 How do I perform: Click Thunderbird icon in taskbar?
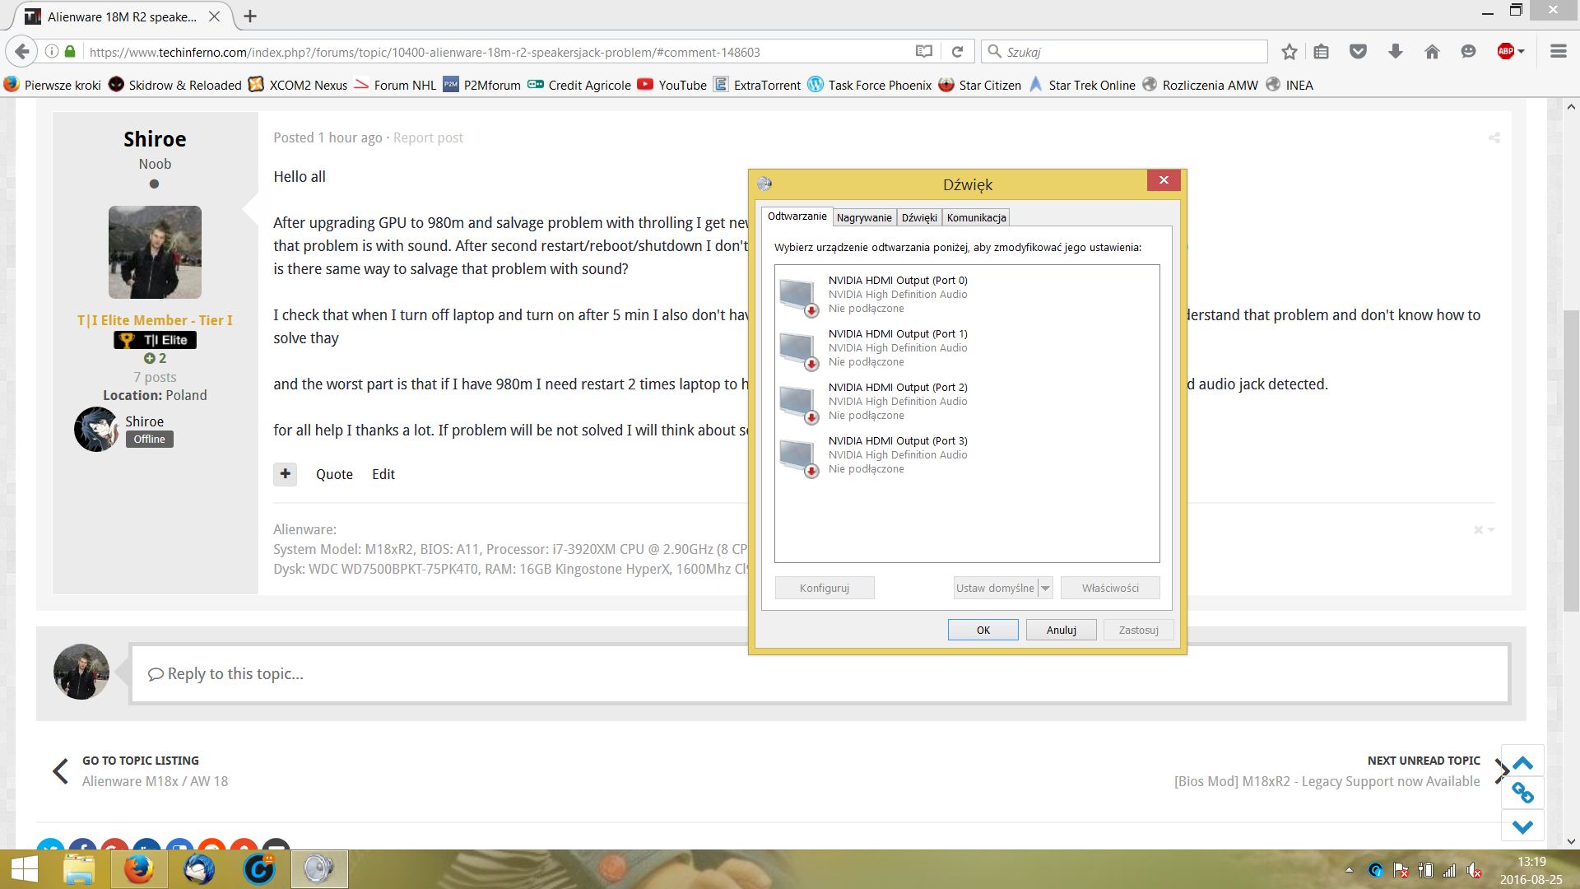tap(199, 869)
